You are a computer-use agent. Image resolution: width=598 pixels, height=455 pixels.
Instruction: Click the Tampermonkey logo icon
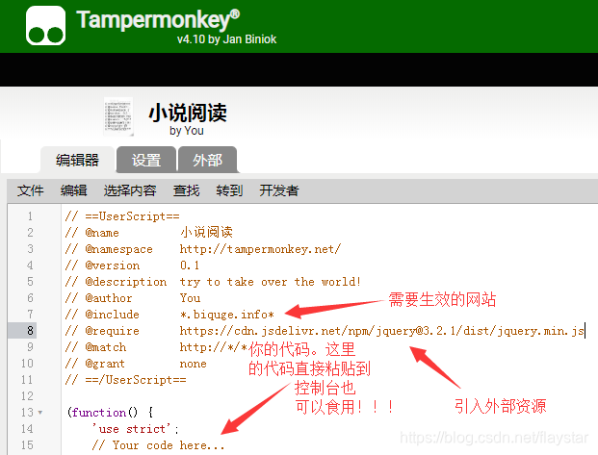(x=46, y=25)
